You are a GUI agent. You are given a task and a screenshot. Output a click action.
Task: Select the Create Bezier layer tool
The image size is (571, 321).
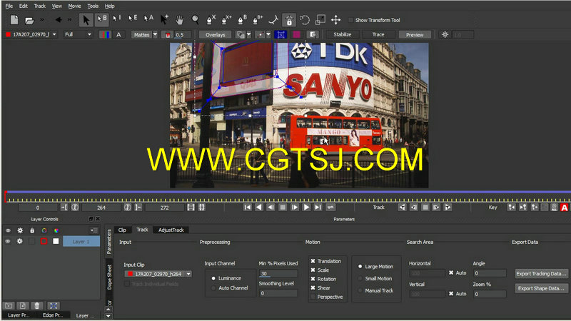click(x=242, y=20)
